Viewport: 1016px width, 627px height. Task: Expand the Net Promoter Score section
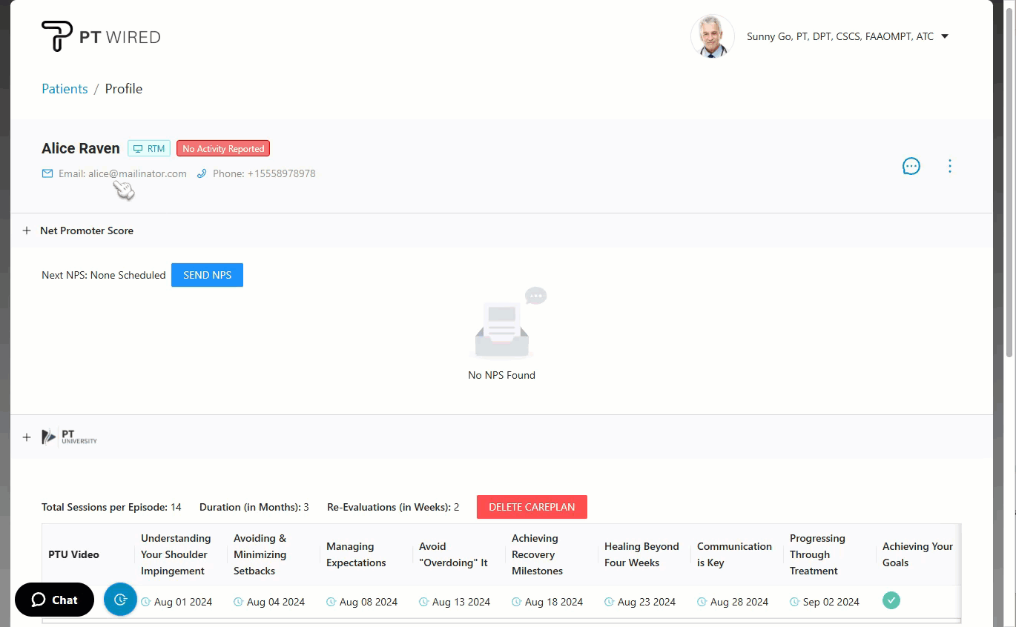27,230
